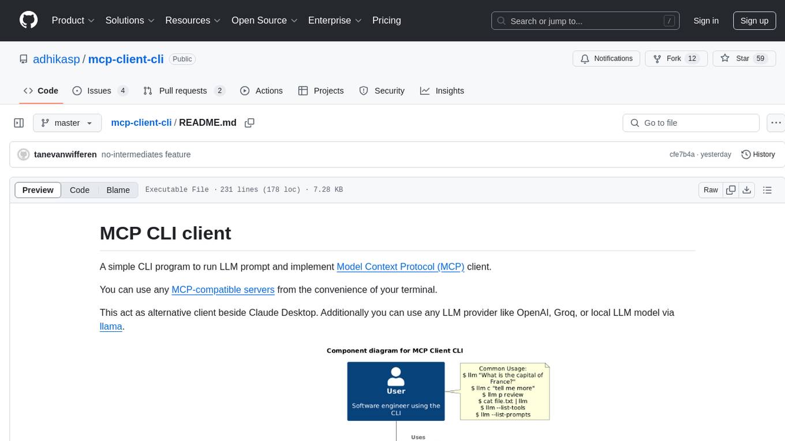Expand the Open Source menu
The height and width of the screenshot is (441, 785).
(x=265, y=20)
